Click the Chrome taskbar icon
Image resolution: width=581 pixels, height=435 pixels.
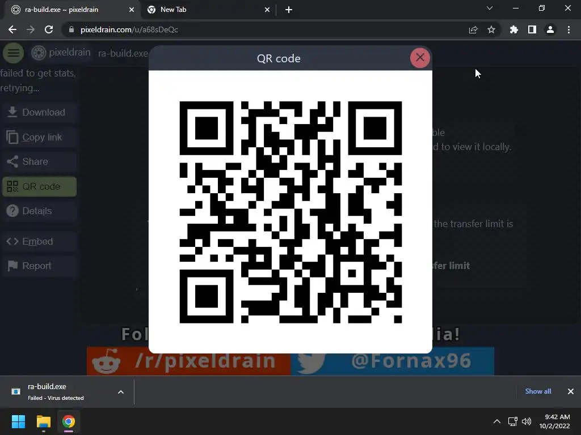(x=69, y=421)
